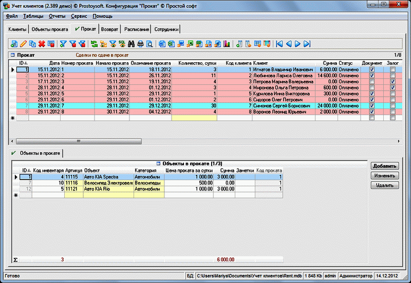Click the red X delete record icon
This screenshot has height=283, width=411.
(x=41, y=44)
